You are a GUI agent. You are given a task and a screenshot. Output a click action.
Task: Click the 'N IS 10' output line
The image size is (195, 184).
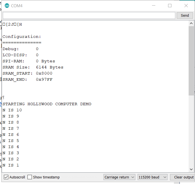[x=12, y=110]
